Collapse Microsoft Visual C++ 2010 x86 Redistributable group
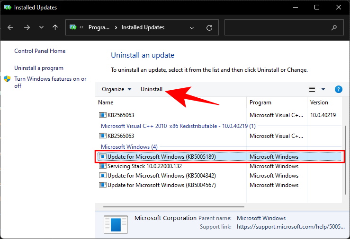Image resolution: width=350 pixels, height=239 pixels. (x=178, y=126)
